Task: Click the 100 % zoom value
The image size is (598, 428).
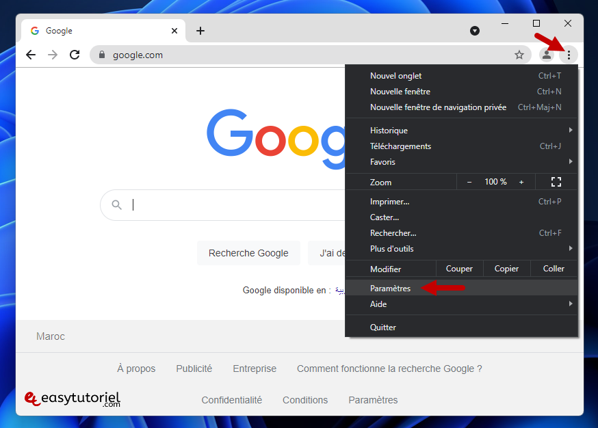Action: click(495, 182)
